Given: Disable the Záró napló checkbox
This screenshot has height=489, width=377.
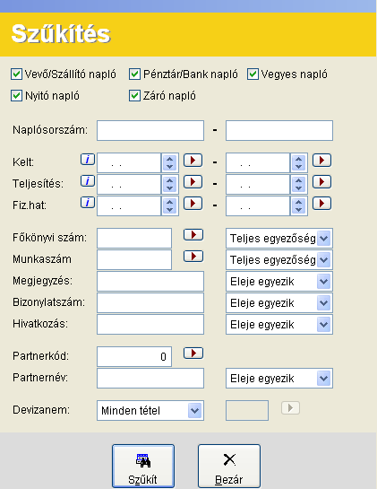Looking at the screenshot, I should pyautogui.click(x=134, y=96).
